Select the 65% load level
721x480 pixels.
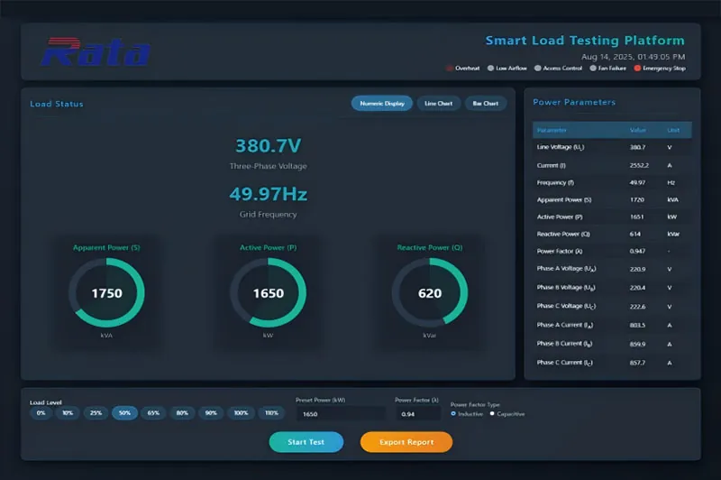pos(153,413)
